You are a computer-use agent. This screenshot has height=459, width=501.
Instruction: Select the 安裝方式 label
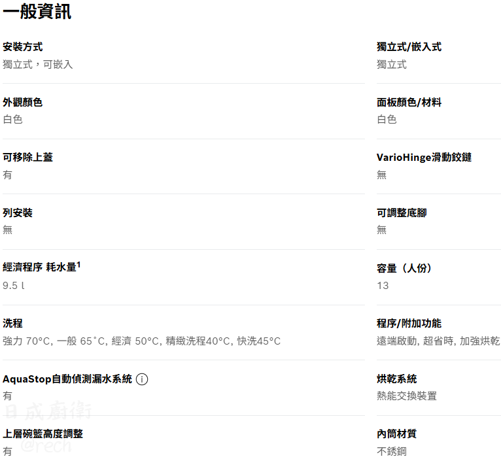click(23, 47)
